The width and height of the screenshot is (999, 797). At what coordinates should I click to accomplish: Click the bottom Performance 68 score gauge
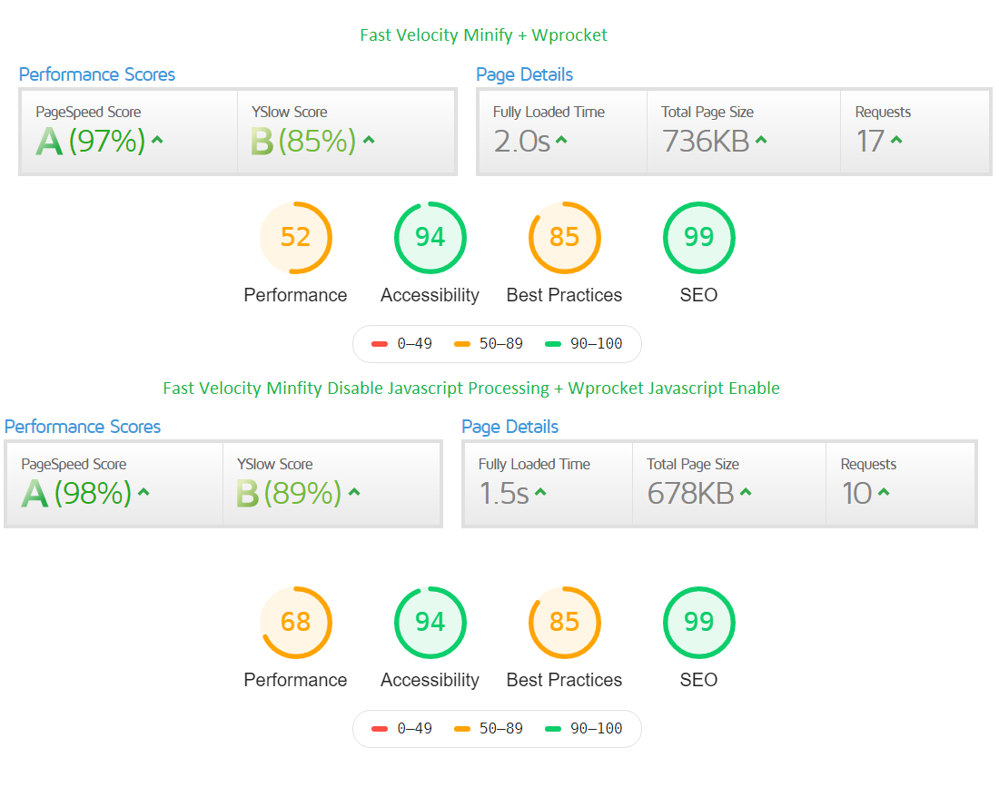tap(296, 622)
